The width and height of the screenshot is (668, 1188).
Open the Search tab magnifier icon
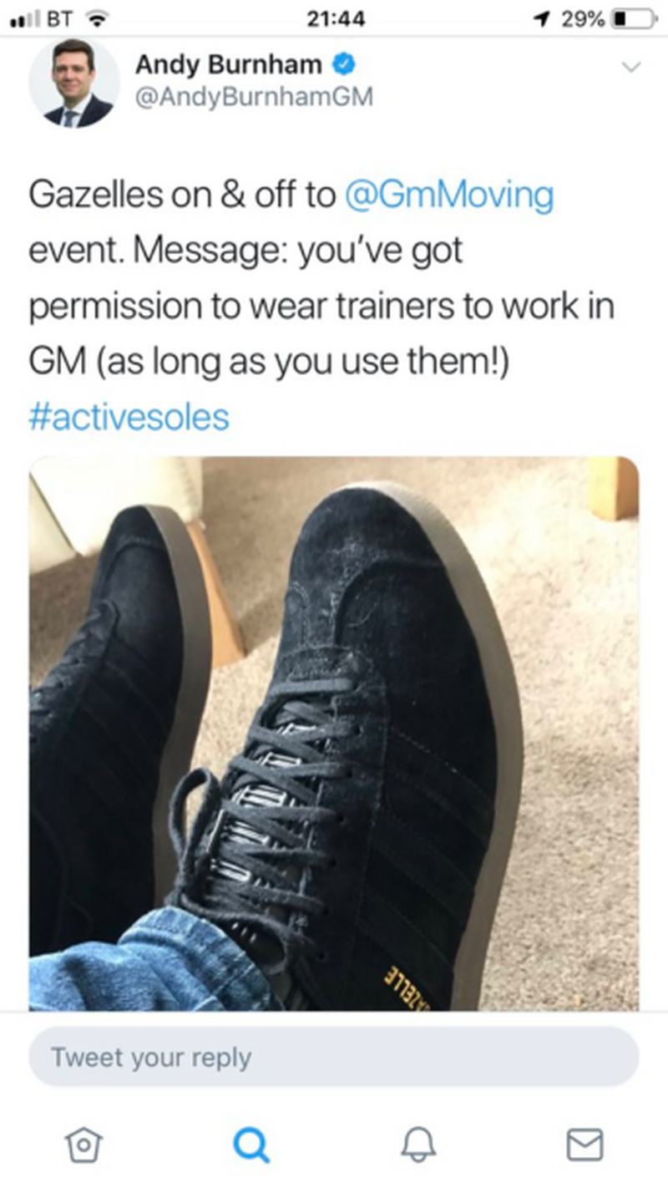(x=250, y=1145)
